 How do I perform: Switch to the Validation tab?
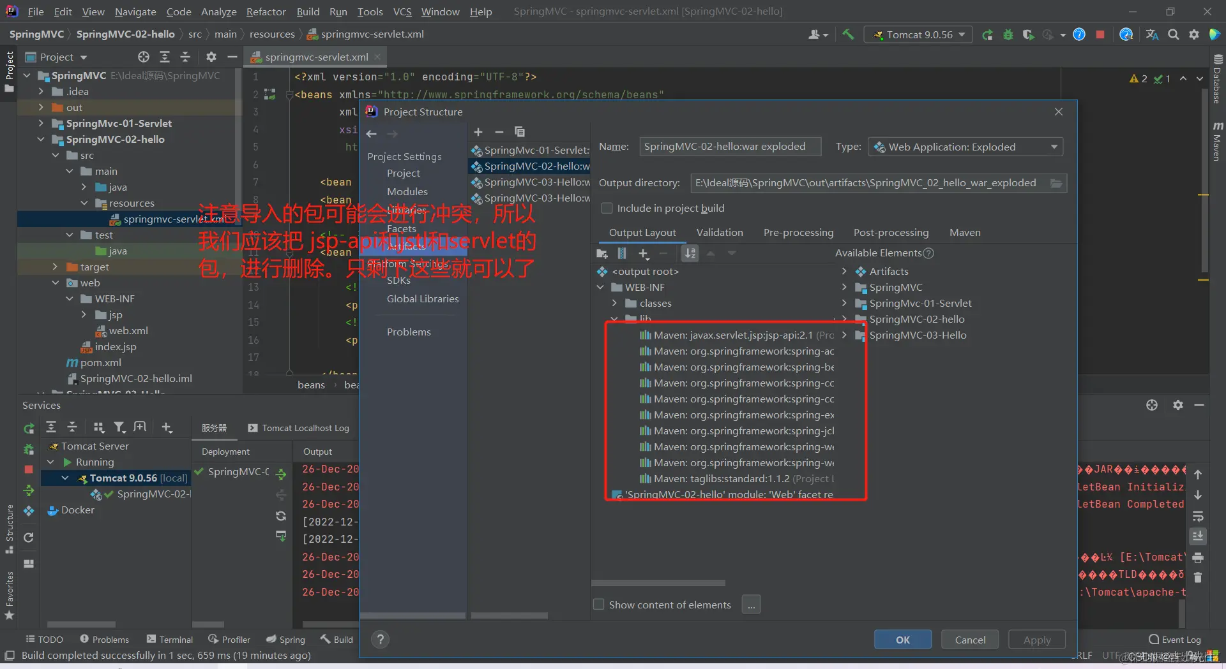coord(720,232)
